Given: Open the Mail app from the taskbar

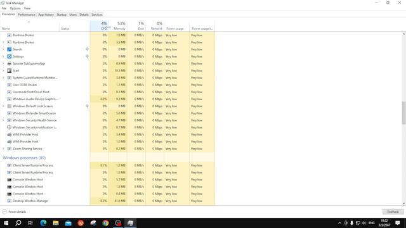Looking at the screenshot, I should [68, 223].
